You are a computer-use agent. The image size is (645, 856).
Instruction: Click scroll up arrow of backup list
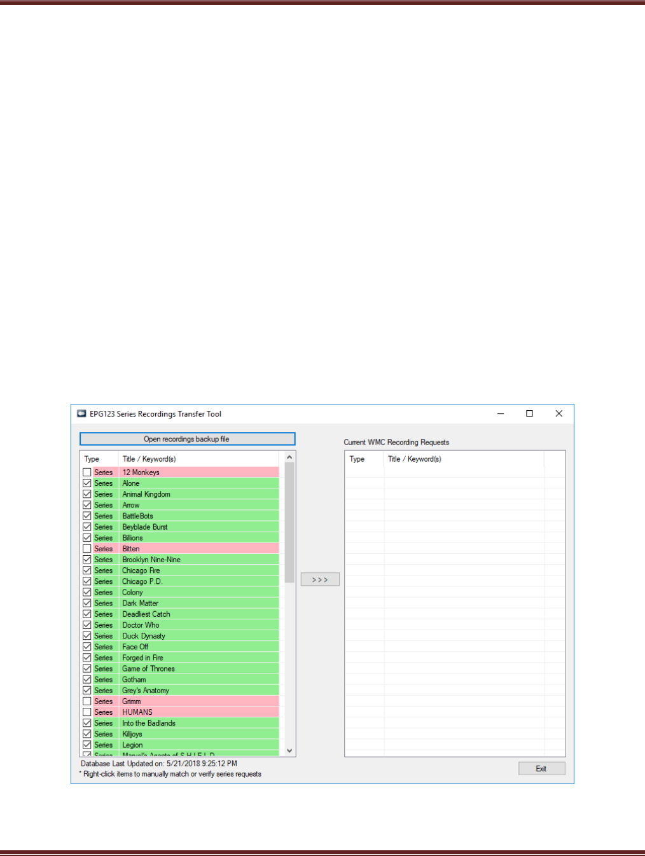[x=289, y=457]
